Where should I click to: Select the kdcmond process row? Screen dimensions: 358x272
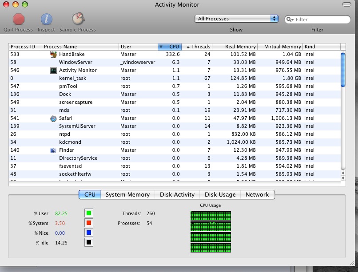pyautogui.click(x=175, y=142)
